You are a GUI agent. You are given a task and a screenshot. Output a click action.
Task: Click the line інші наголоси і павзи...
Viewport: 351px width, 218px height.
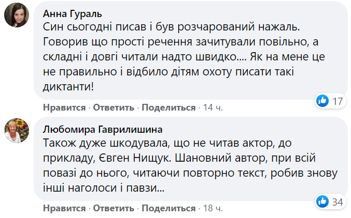click(104, 189)
